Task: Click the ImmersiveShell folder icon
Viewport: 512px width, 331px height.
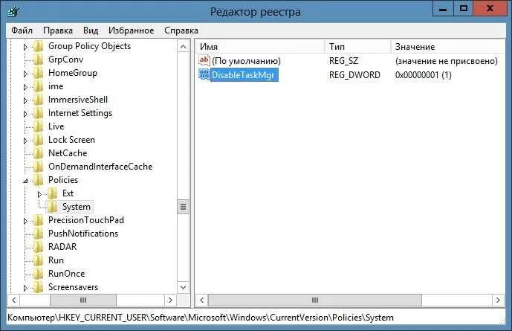Action: 39,100
